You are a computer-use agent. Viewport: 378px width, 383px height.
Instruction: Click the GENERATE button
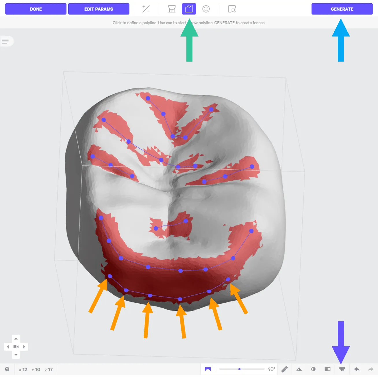pyautogui.click(x=342, y=9)
